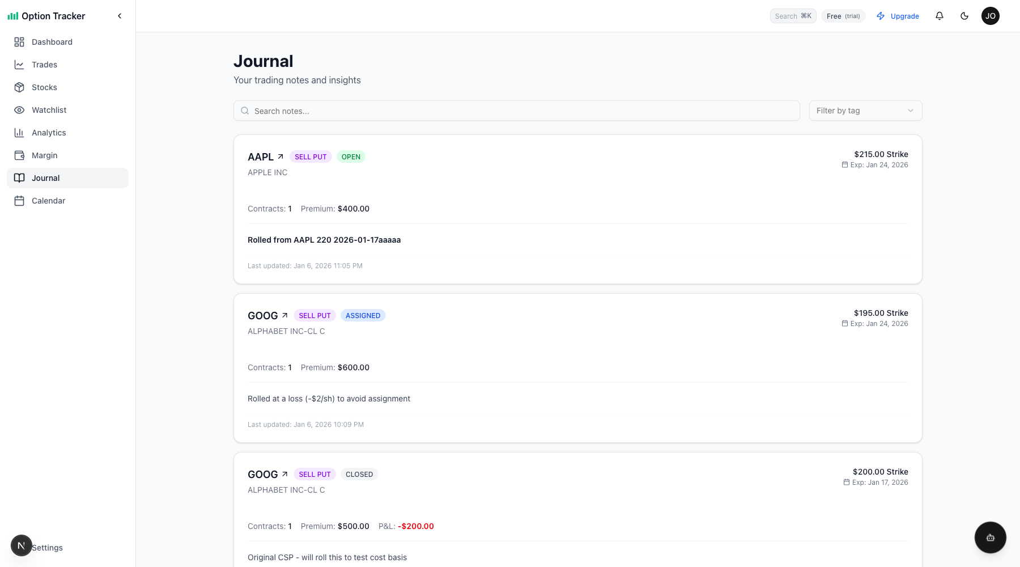This screenshot has height=567, width=1020.
Task: Open the JO user avatar menu
Action: click(991, 16)
